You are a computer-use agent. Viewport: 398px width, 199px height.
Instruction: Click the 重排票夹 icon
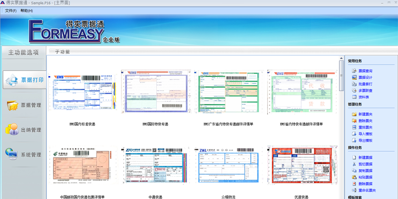[354, 127]
